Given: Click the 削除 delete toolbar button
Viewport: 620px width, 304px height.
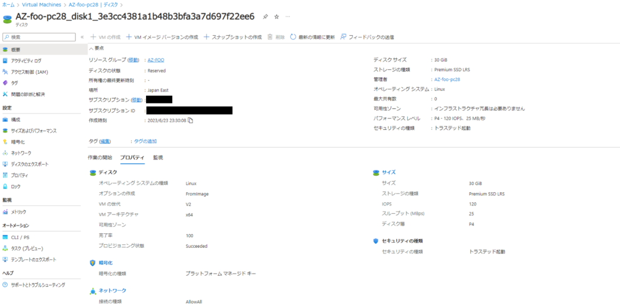Looking at the screenshot, I should point(276,37).
